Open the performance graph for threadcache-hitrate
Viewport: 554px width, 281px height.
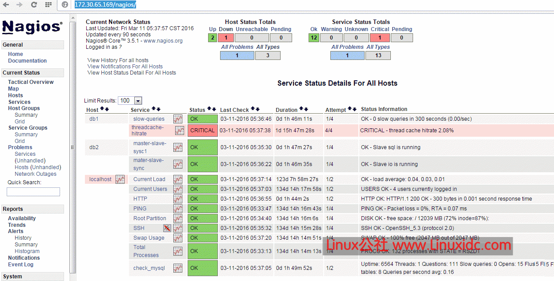(178, 130)
